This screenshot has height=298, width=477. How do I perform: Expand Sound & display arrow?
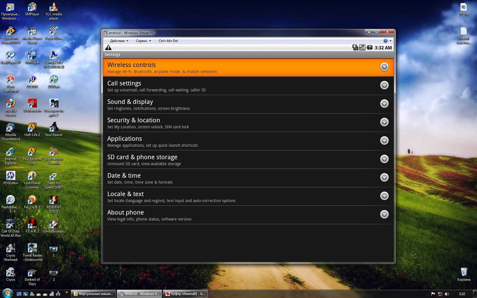coord(384,104)
